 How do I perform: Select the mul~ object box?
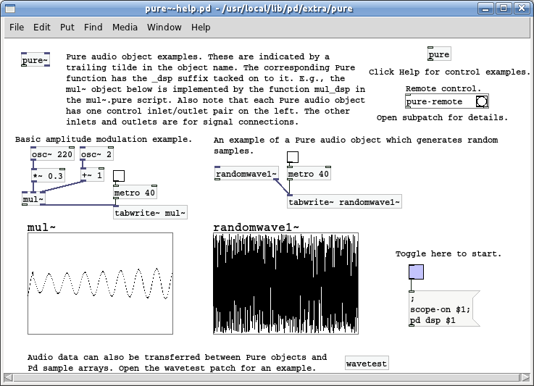tap(33, 199)
